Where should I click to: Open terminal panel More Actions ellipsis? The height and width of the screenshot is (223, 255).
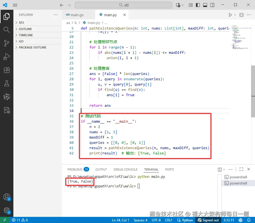(x=230, y=169)
